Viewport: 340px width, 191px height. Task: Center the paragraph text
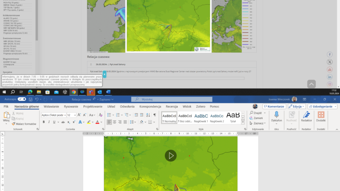coord(114,122)
